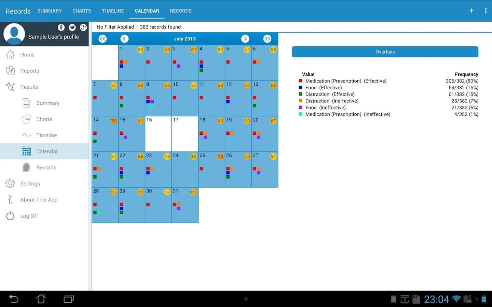Go to next month arrow
The image size is (492, 307).
tap(245, 39)
